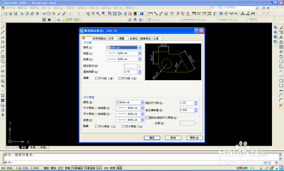Select the Polygon tool in Draw toolbar
284x171 pixels.
pos(3,42)
